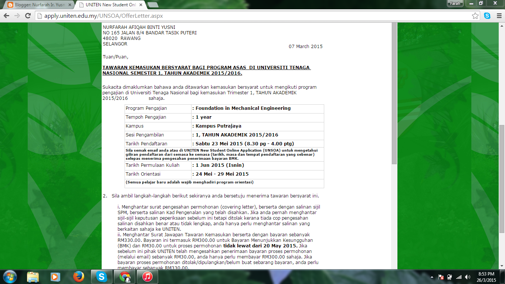Click 'tidak lewat dari 20 May 2015' text

261,246
